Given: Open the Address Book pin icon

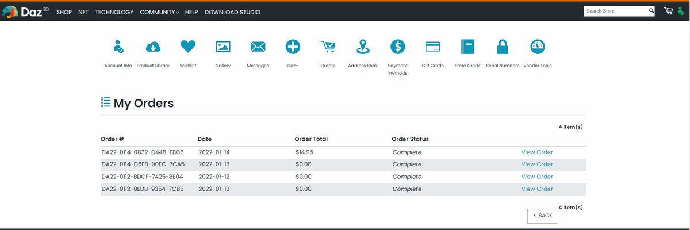Looking at the screenshot, I should [363, 47].
